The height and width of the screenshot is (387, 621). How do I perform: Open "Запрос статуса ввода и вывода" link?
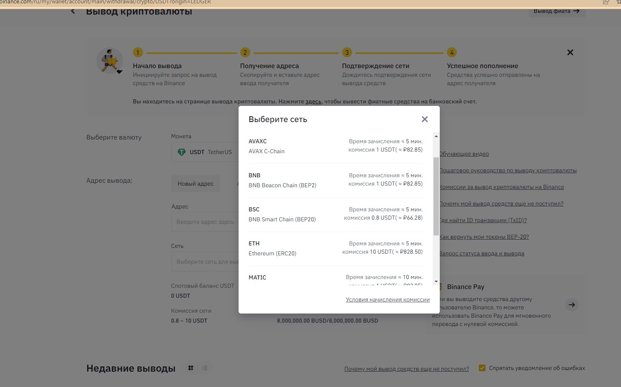click(482, 253)
